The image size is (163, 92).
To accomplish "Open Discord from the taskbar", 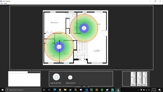I will pyautogui.click(x=81, y=90).
